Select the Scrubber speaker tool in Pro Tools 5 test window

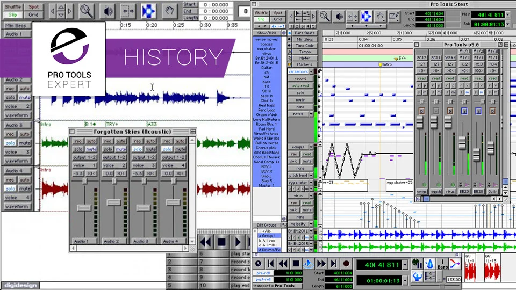[x=339, y=17]
